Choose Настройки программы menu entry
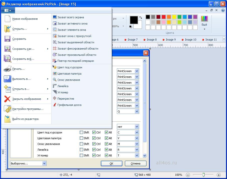Image resolution: width=227 pixels, height=179 pixels. 26,109
